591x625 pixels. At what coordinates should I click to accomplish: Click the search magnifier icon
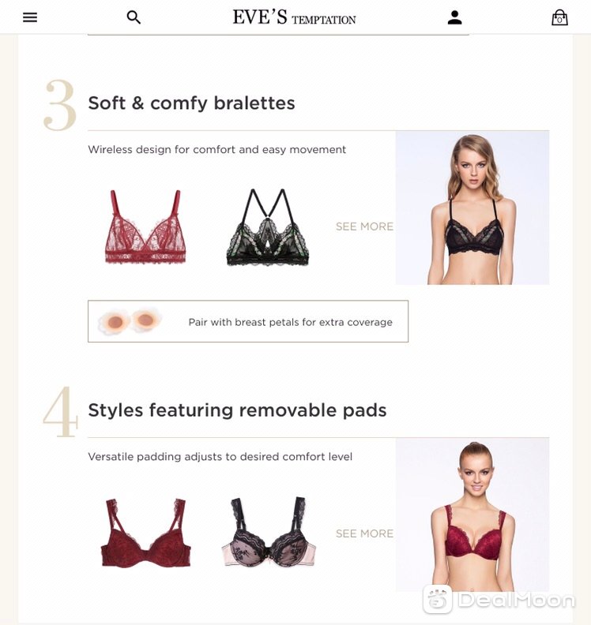coord(134,17)
